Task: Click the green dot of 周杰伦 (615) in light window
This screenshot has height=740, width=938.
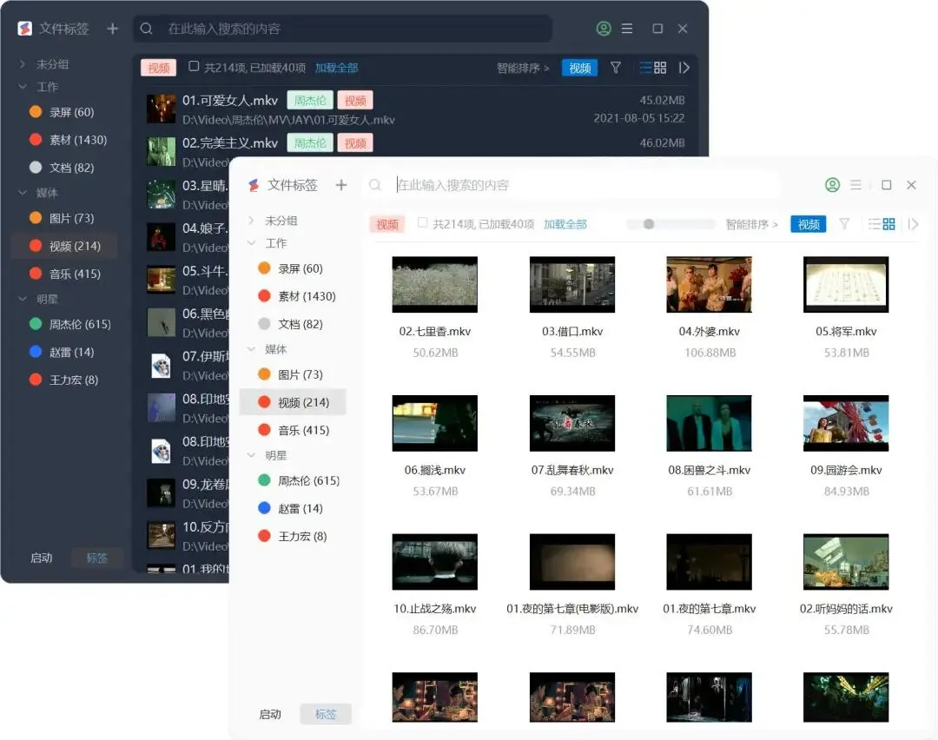Action: click(x=264, y=480)
